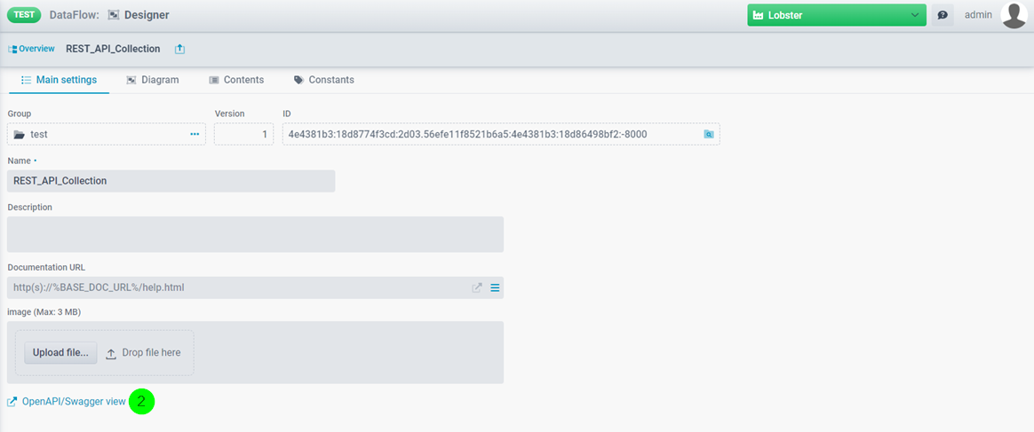Click into the Description text area

255,234
